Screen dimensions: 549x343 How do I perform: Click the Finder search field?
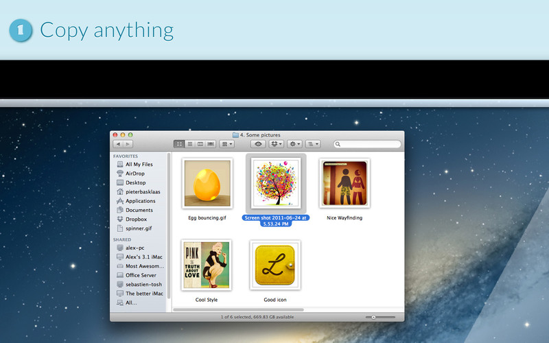click(367, 144)
